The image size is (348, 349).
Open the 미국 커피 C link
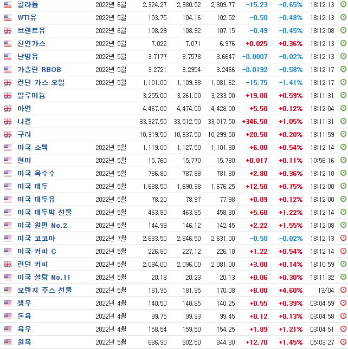(37, 251)
